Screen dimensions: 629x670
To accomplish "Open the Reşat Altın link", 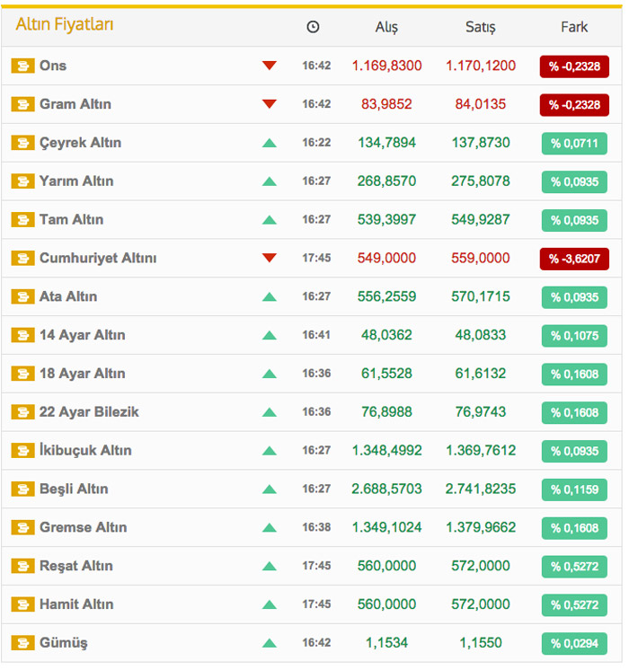I will (x=76, y=566).
